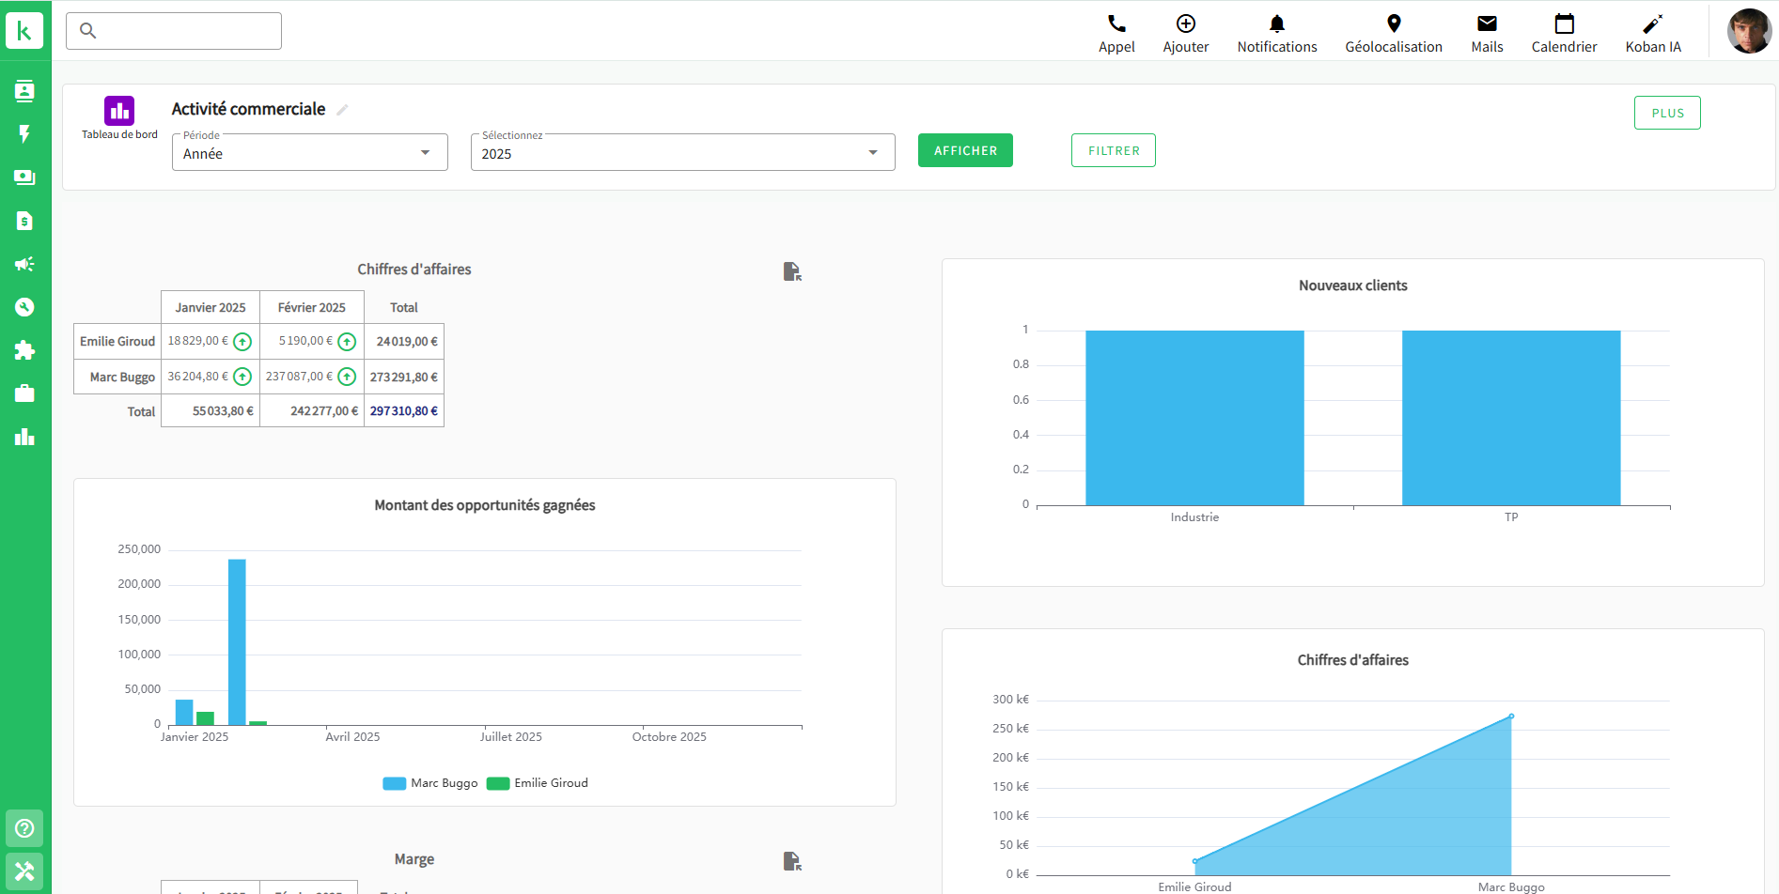1779x894 pixels.
Task: Click the Koban logo home icon
Action: point(24,30)
